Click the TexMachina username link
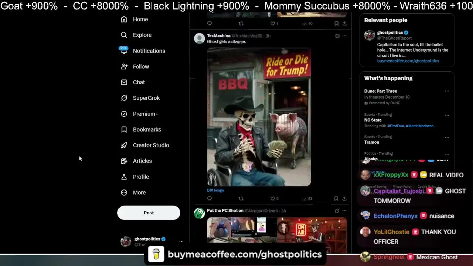Screen dimensions: 473x266 (219, 35)
